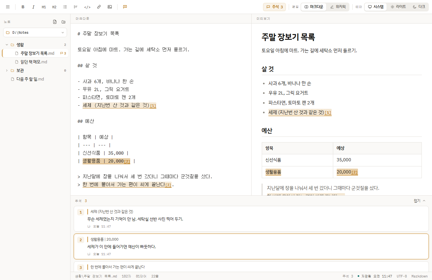The height and width of the screenshot is (280, 432).
Task: Click the 주말 장보기 목록 preview heading
Action: click(x=288, y=37)
